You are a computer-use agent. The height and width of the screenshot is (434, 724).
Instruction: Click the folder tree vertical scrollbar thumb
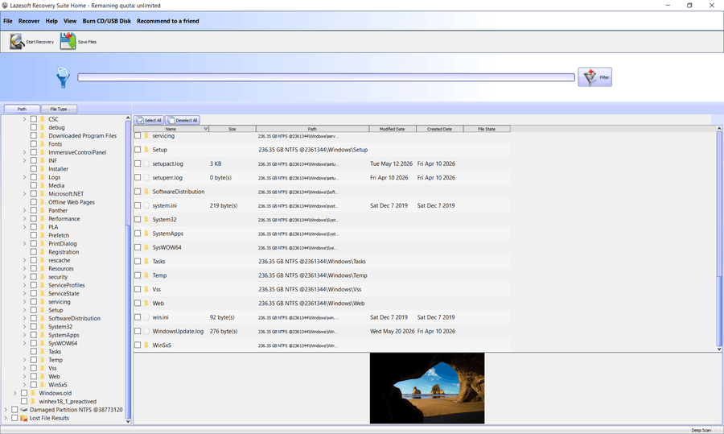click(128, 321)
